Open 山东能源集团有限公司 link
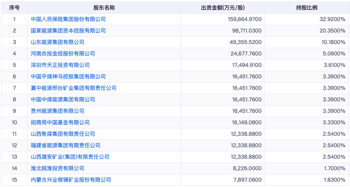The height and width of the screenshot is (187, 350). click(57, 42)
